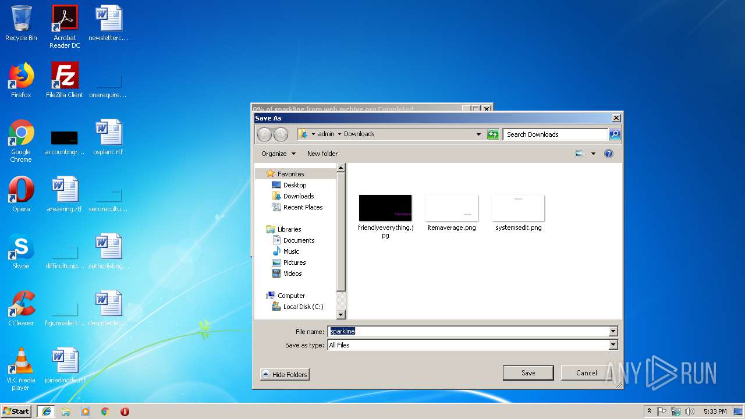Expand the address bar history dropdown
The height and width of the screenshot is (419, 745).
point(478,134)
